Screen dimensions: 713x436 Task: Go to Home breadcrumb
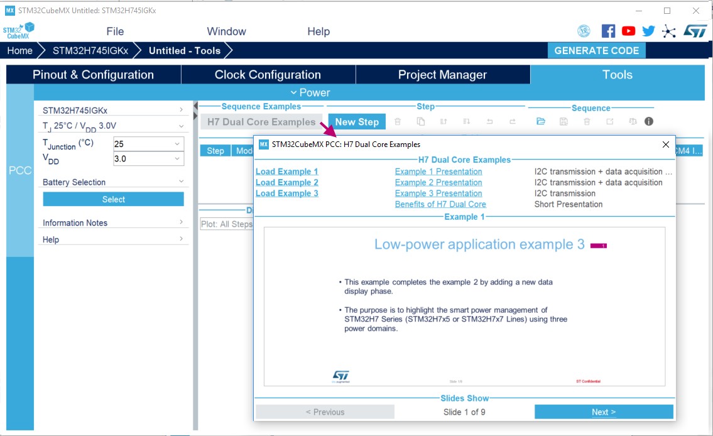pyautogui.click(x=20, y=50)
